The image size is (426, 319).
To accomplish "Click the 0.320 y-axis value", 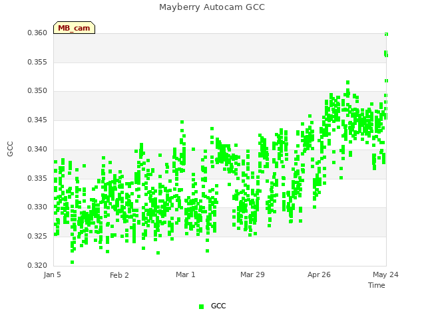I will point(37,265).
